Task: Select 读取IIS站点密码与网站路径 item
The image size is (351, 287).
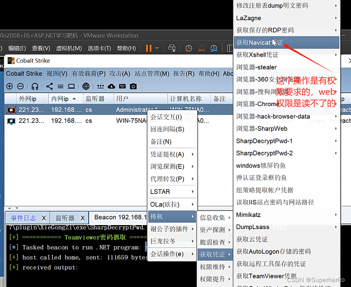Action: pos(287,202)
